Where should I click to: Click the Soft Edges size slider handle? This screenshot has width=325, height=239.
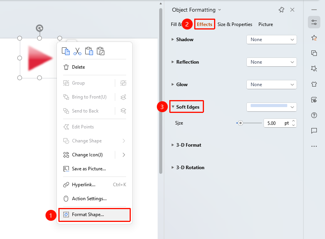click(240, 123)
